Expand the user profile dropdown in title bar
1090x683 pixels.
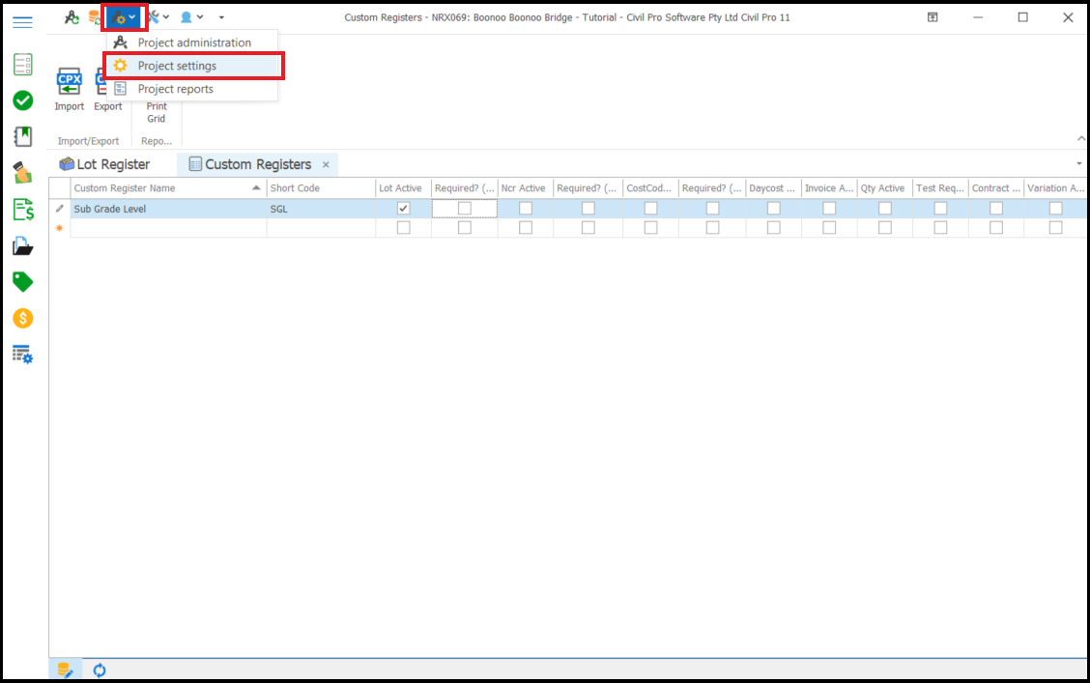(x=191, y=17)
